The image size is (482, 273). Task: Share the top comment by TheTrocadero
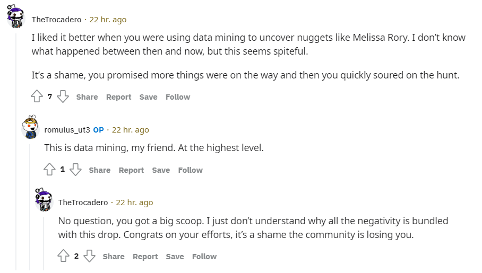[87, 97]
